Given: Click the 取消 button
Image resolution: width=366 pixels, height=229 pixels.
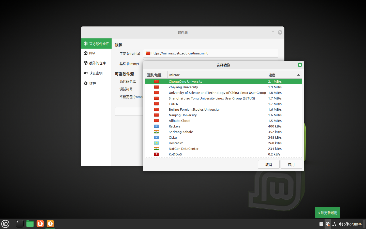Looking at the screenshot, I should 269,165.
